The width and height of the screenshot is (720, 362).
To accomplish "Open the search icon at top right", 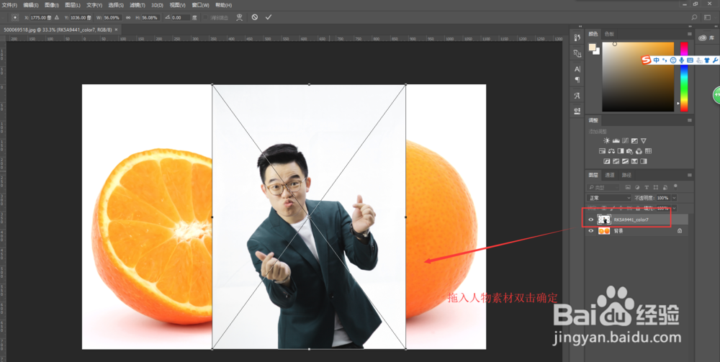I will click(694, 17).
